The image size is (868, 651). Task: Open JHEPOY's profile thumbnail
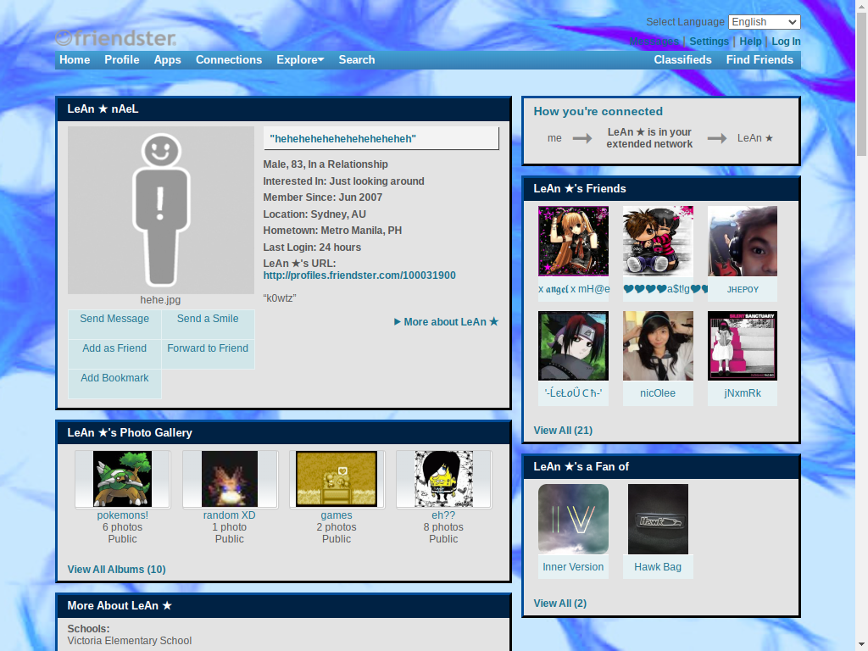point(743,241)
